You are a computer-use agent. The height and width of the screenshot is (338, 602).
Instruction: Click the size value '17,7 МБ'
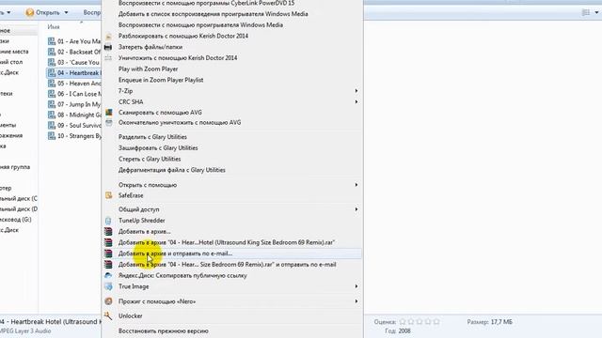point(501,322)
